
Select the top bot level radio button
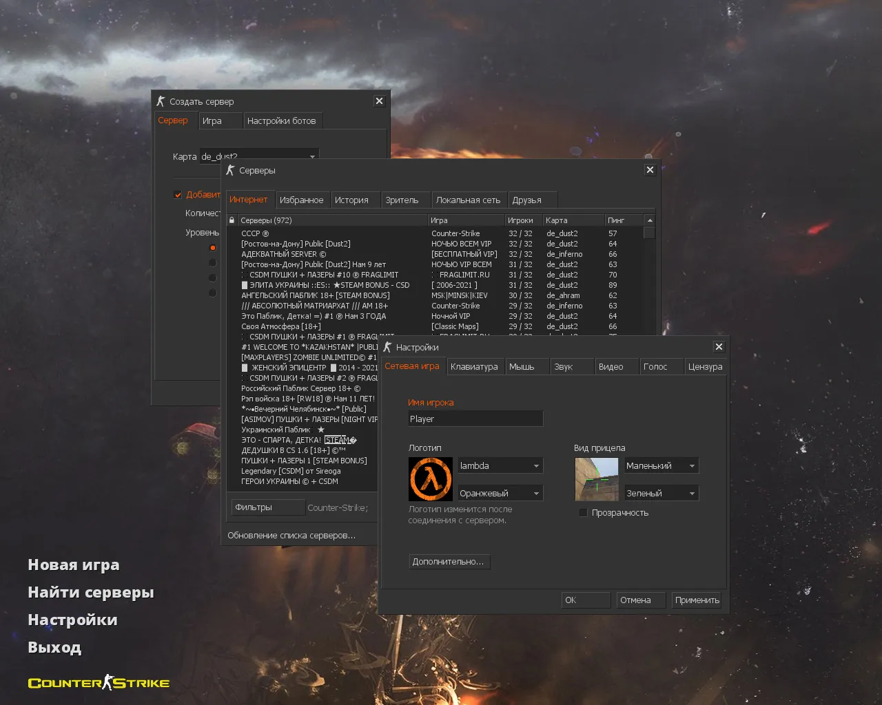coord(213,247)
